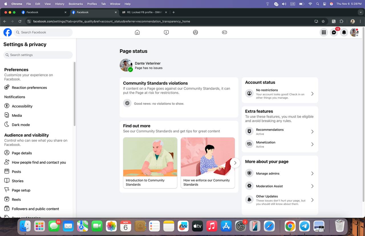Click the Page details icon
The image size is (365, 236).
pos(7,153)
